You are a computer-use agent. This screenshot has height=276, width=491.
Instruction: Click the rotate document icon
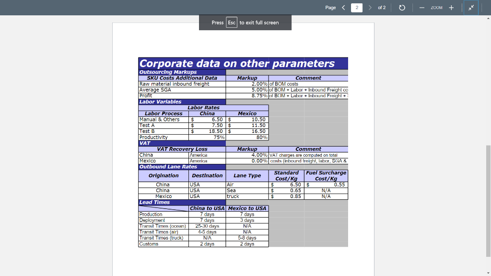coord(402,8)
